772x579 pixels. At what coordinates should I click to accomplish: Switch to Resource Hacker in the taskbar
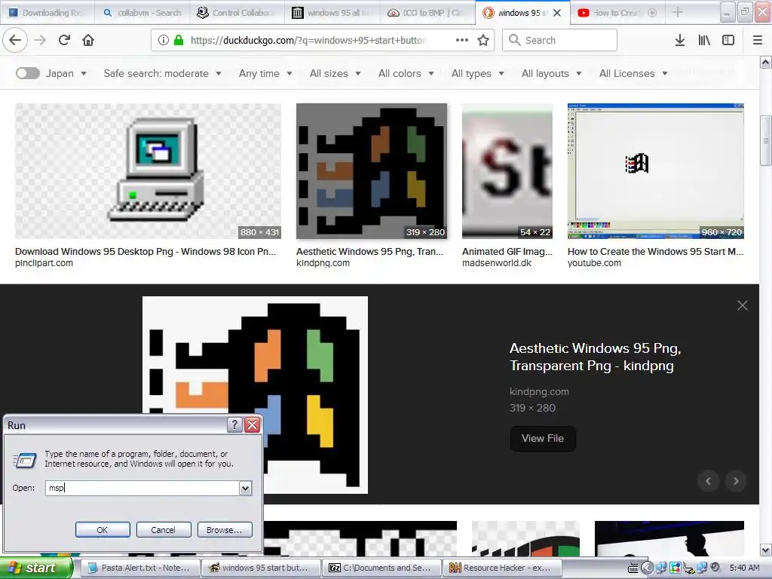tap(502, 568)
